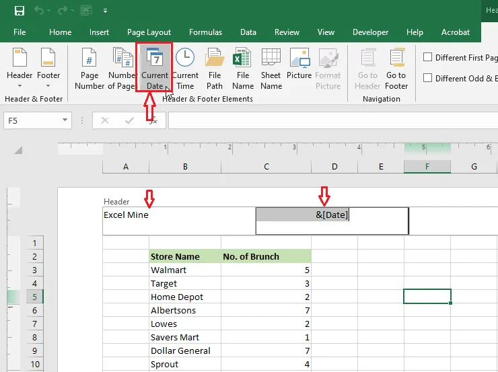498x372 pixels.
Task: Insert Number of Pages element
Action: [122, 69]
